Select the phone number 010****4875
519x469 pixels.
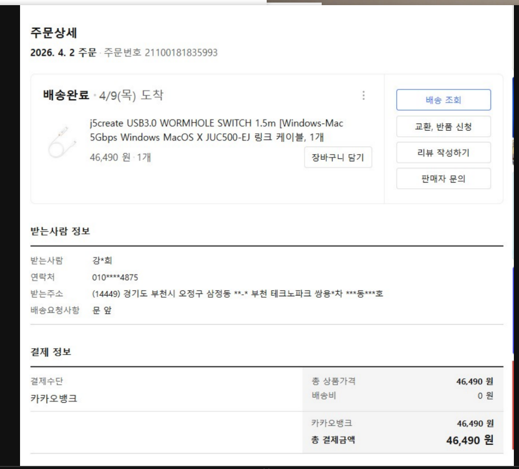click(x=115, y=277)
